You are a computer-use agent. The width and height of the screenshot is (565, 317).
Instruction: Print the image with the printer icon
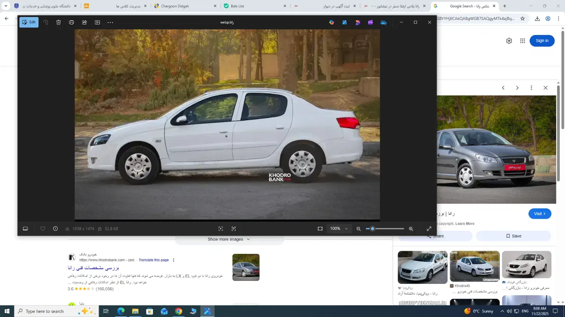tap(71, 22)
